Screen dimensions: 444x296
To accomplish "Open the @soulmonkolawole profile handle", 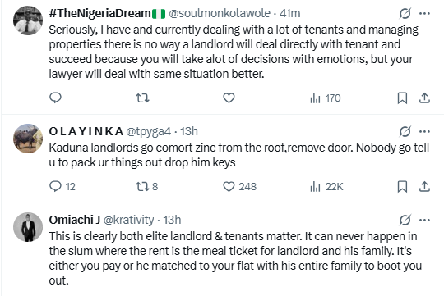I will coord(220,13).
